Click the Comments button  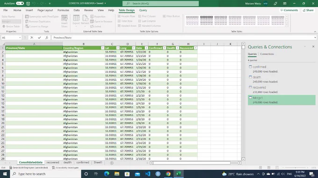click(289, 10)
